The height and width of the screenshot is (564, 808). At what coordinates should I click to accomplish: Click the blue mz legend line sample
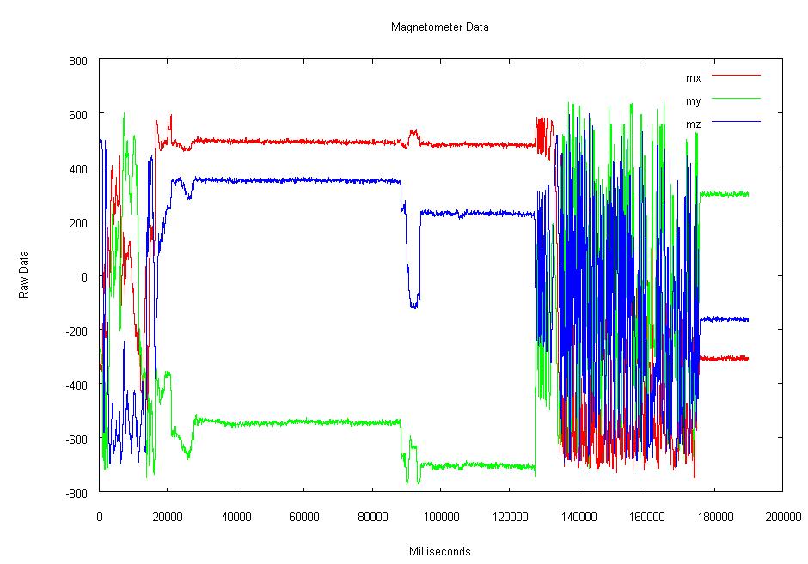(736, 122)
